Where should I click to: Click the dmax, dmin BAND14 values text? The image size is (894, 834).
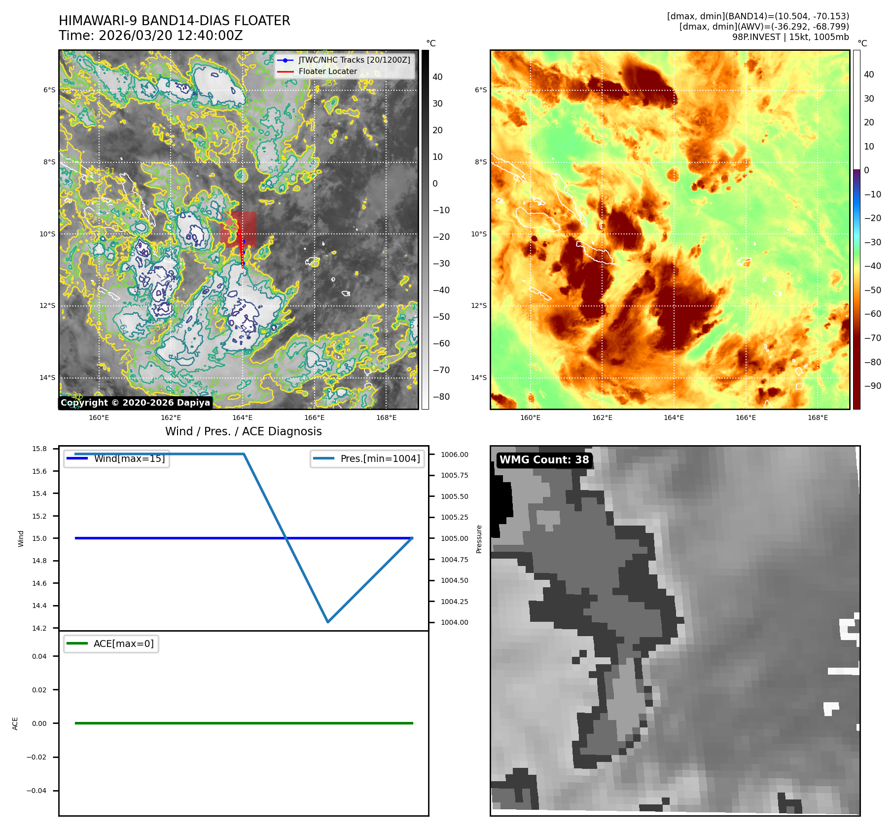click(758, 16)
